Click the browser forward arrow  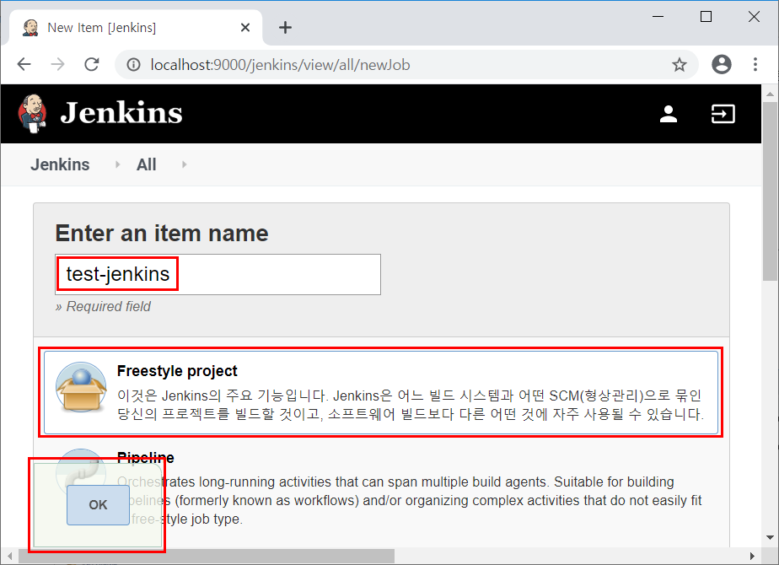[x=57, y=65]
